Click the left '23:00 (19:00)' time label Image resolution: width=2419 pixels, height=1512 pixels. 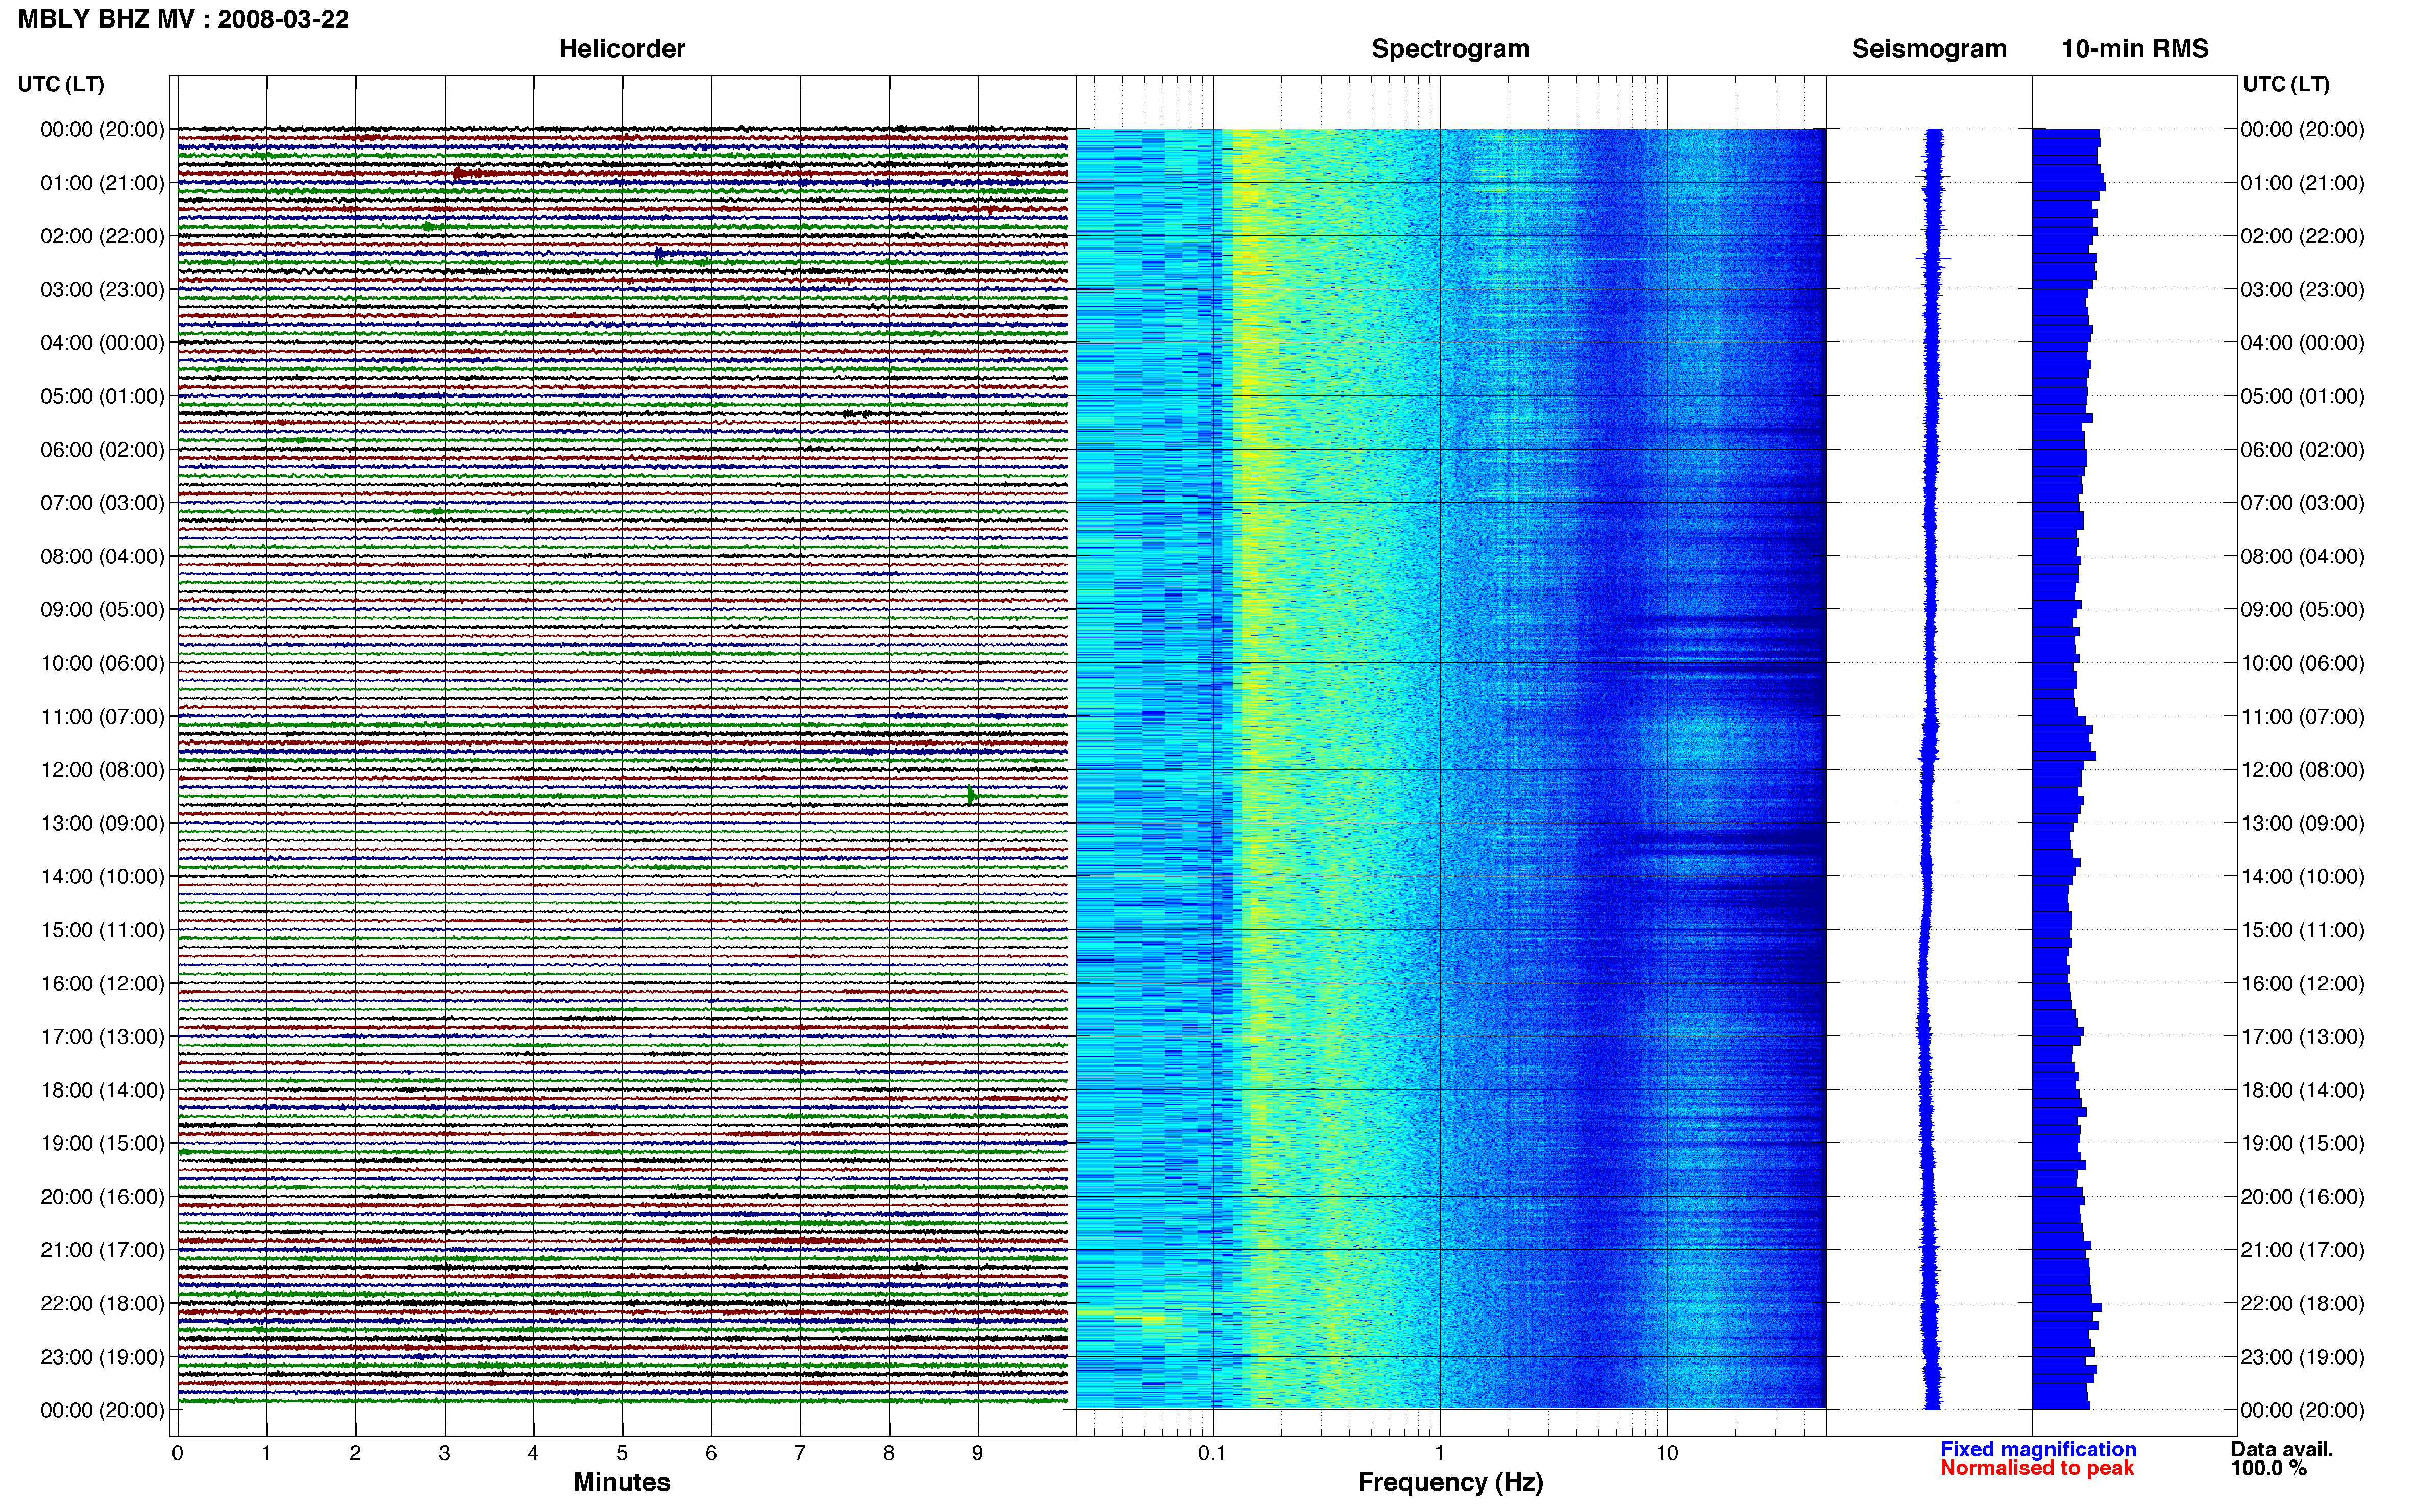[x=102, y=1357]
